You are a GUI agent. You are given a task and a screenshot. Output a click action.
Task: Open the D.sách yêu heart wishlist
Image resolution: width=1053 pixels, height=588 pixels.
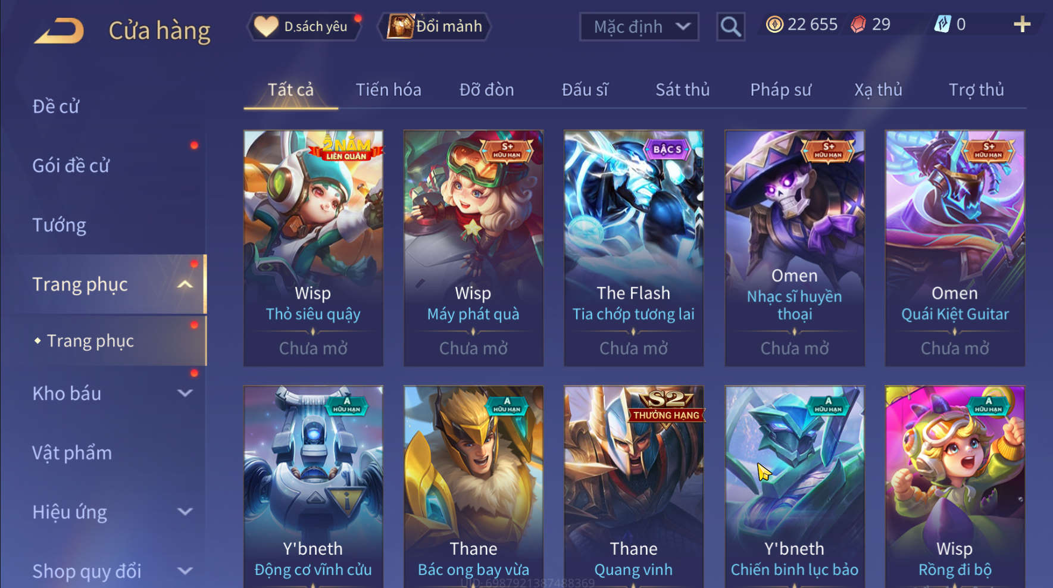point(265,26)
